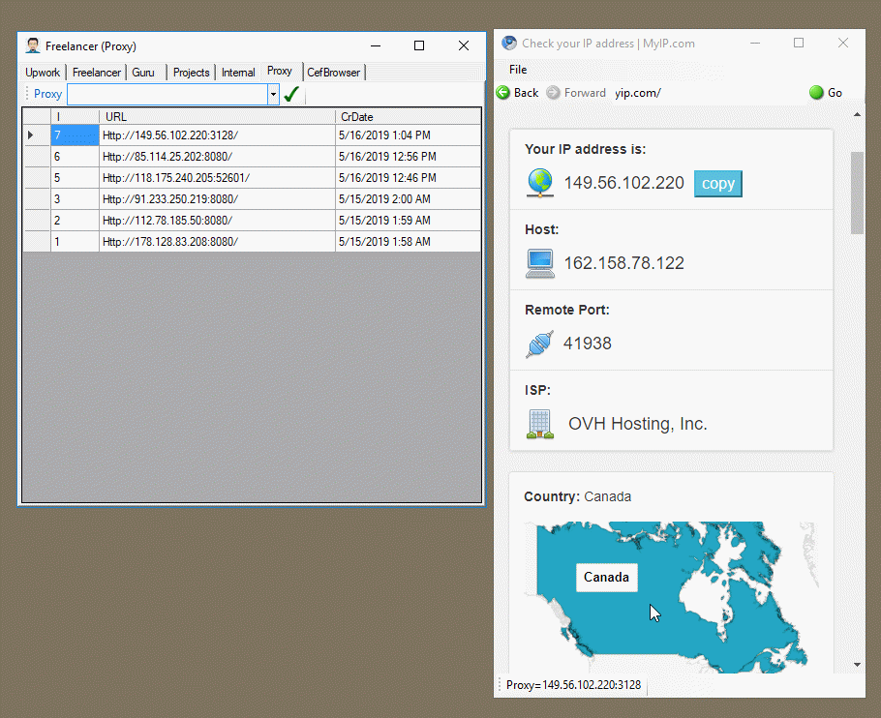The height and width of the screenshot is (718, 881).
Task: Switch to the Freelancer tab
Action: [97, 73]
